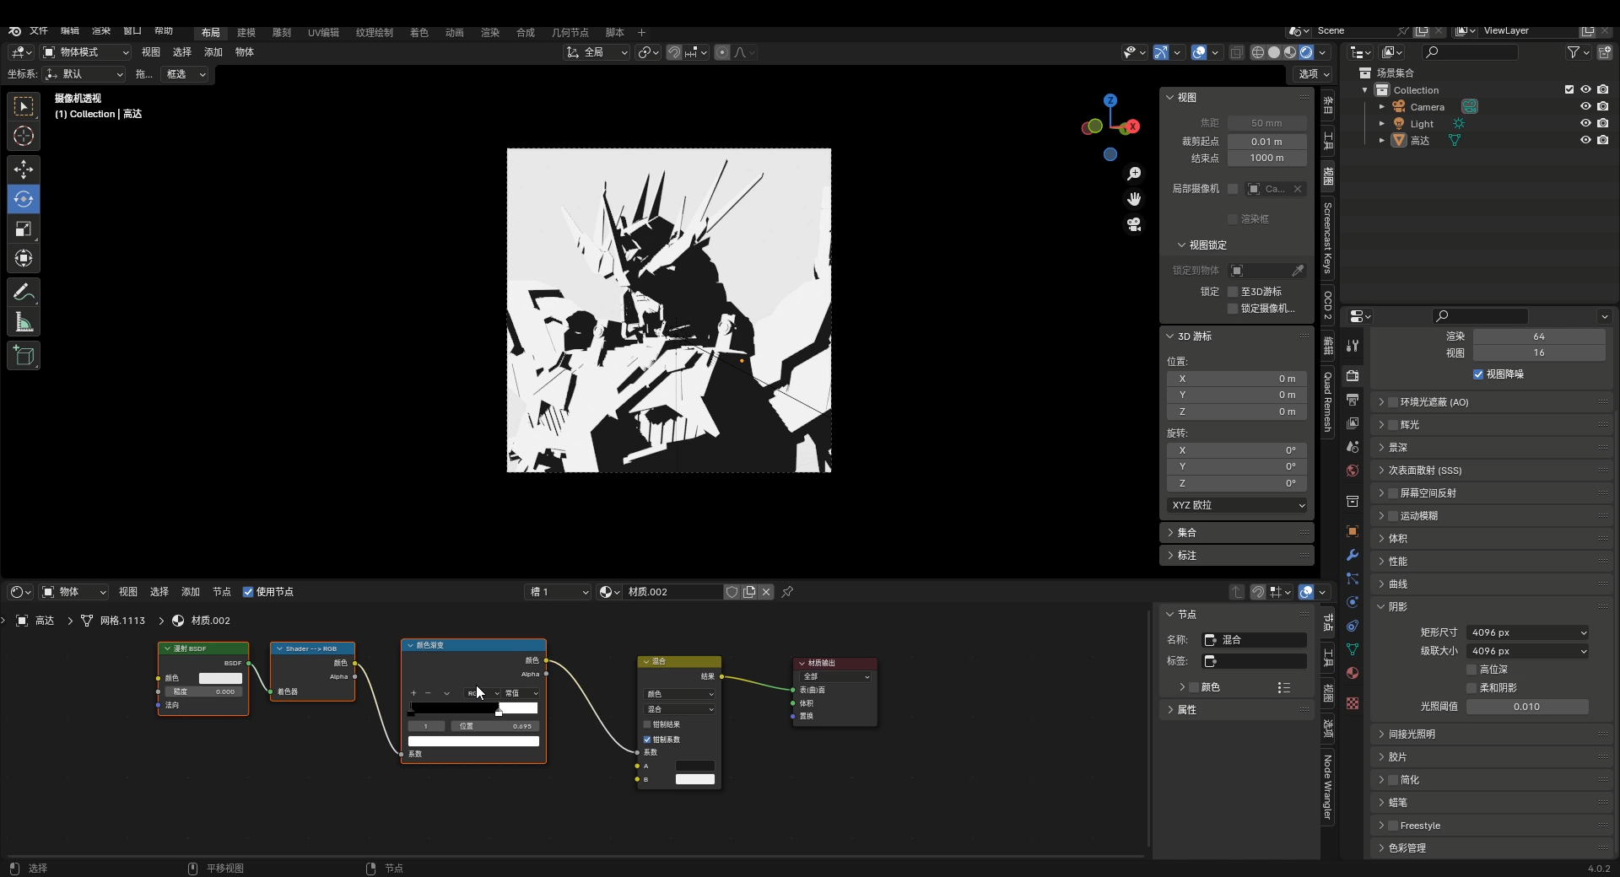Pick the Scale tool
The width and height of the screenshot is (1620, 877).
click(24, 229)
